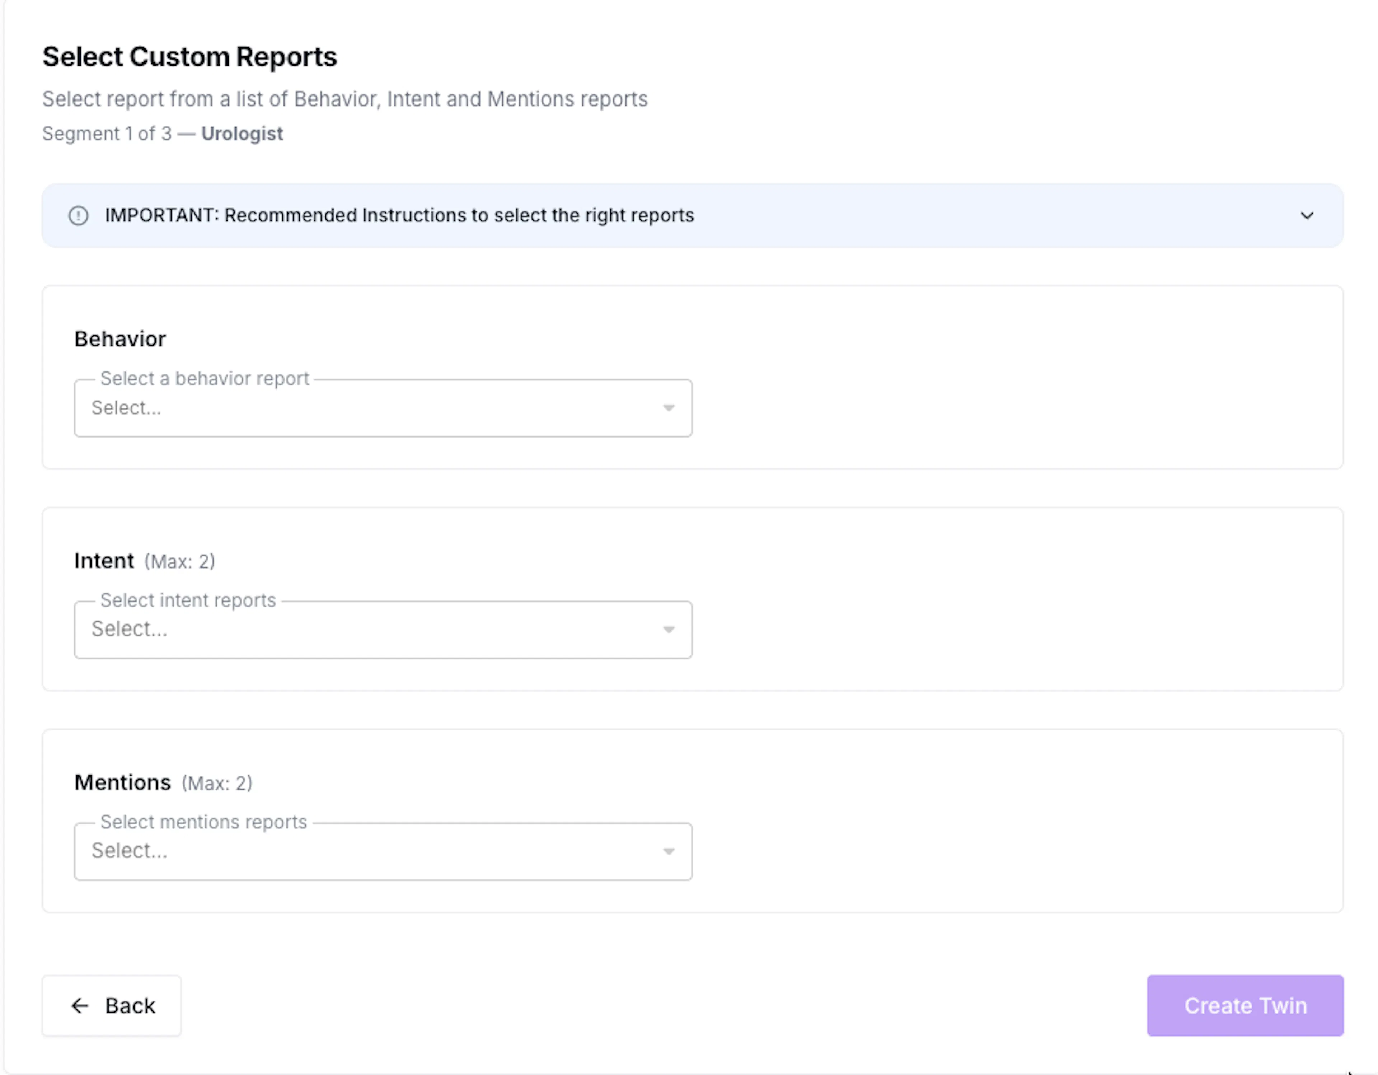Open the intent reports Select field
The height and width of the screenshot is (1075, 1378).
point(383,629)
